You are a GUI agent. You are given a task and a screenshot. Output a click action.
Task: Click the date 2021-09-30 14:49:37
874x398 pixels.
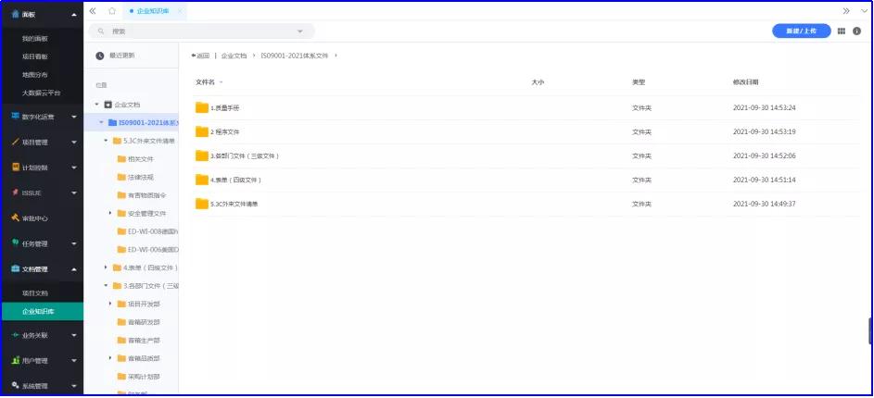[765, 205]
